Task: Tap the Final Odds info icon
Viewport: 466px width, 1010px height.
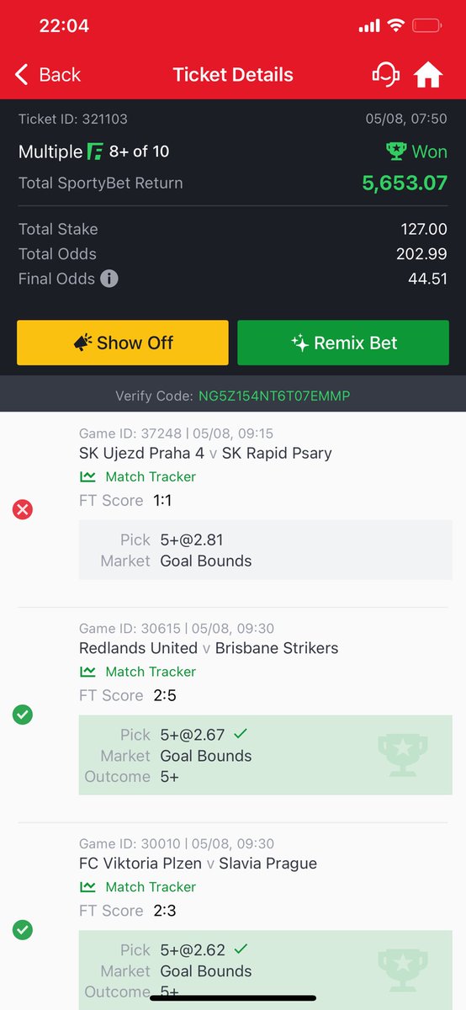Action: (x=109, y=279)
